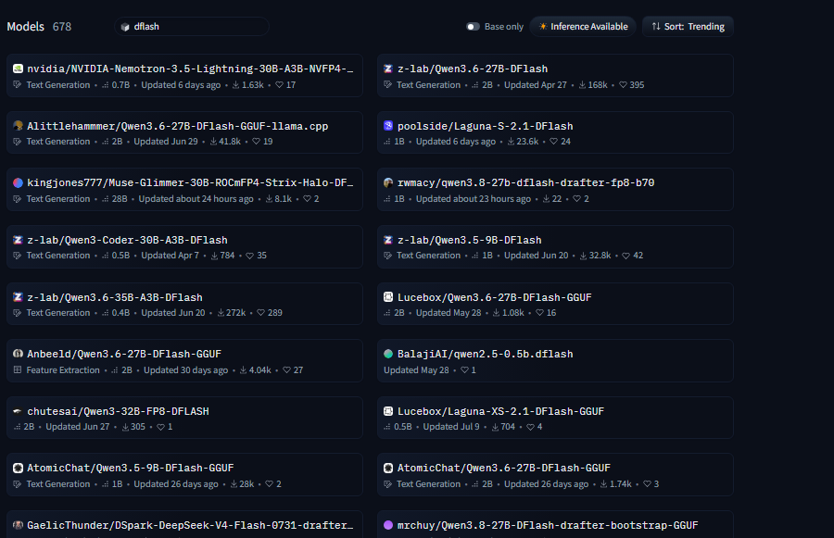The height and width of the screenshot is (538, 834).
Task: Click the BalajiAI green avatar icon
Action: (388, 354)
